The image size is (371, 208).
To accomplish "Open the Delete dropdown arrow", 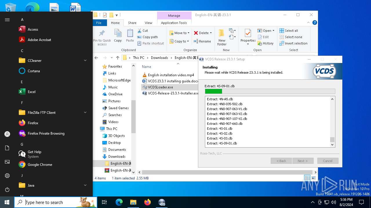I will [211, 33].
